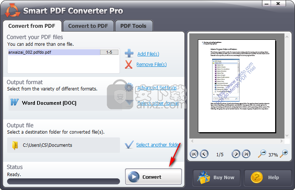Viewport: 295px width, 190px height.
Task: Click the conversion progress bar
Action: 64,181
